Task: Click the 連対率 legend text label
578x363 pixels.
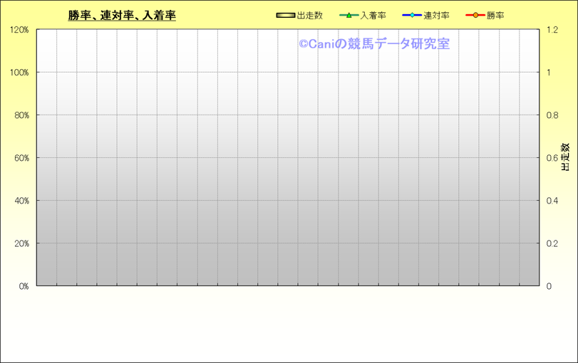Action: coord(435,15)
